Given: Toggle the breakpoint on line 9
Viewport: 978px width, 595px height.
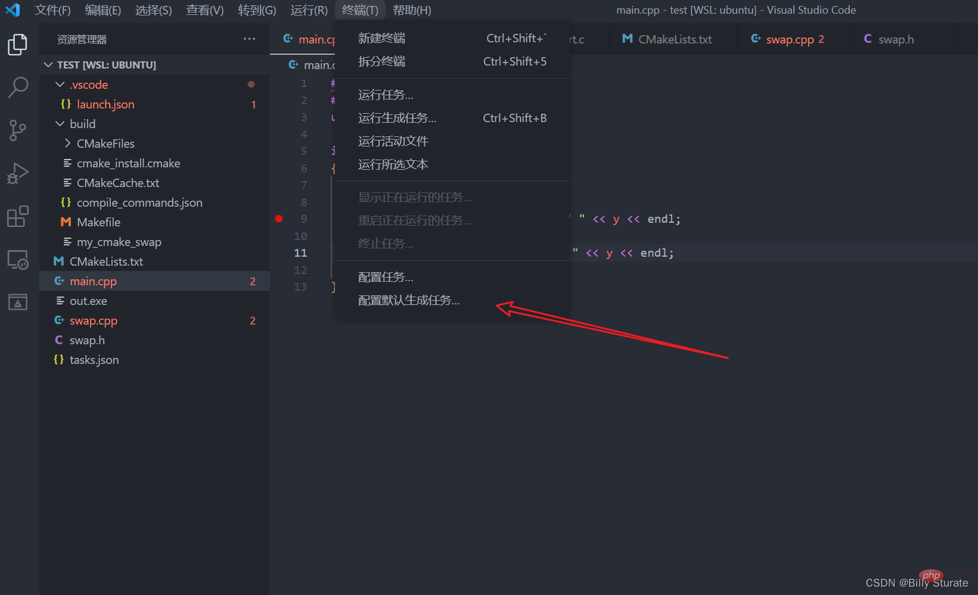Looking at the screenshot, I should pyautogui.click(x=279, y=219).
